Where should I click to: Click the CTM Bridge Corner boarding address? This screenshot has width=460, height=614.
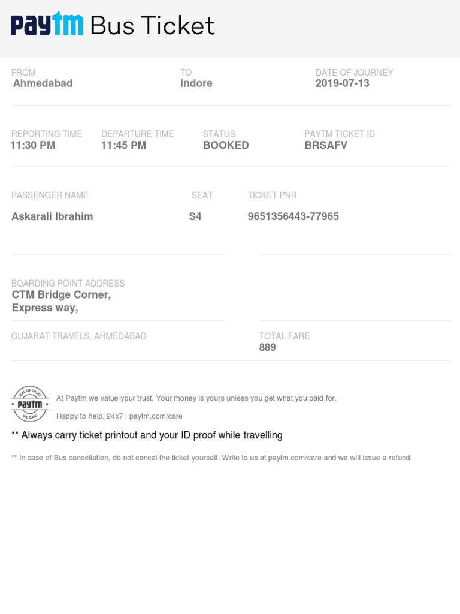tap(61, 295)
